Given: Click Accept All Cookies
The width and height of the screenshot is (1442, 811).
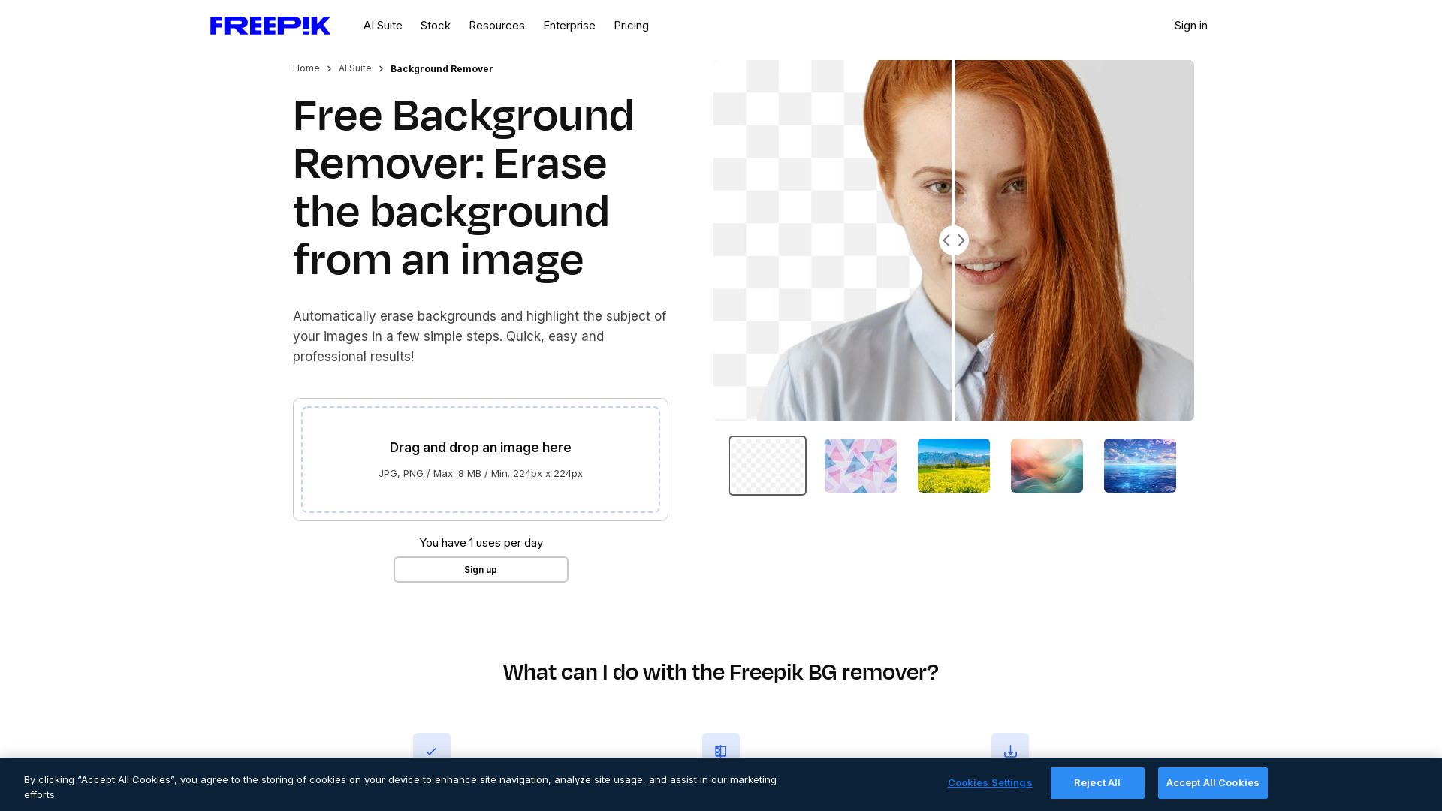Looking at the screenshot, I should point(1212,782).
